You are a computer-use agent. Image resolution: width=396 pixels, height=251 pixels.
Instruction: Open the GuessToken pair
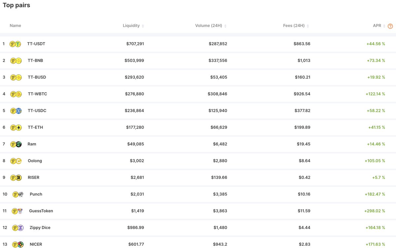[41, 211]
